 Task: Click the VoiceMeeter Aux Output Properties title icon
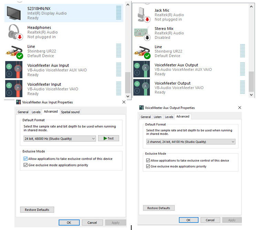pos(141,108)
